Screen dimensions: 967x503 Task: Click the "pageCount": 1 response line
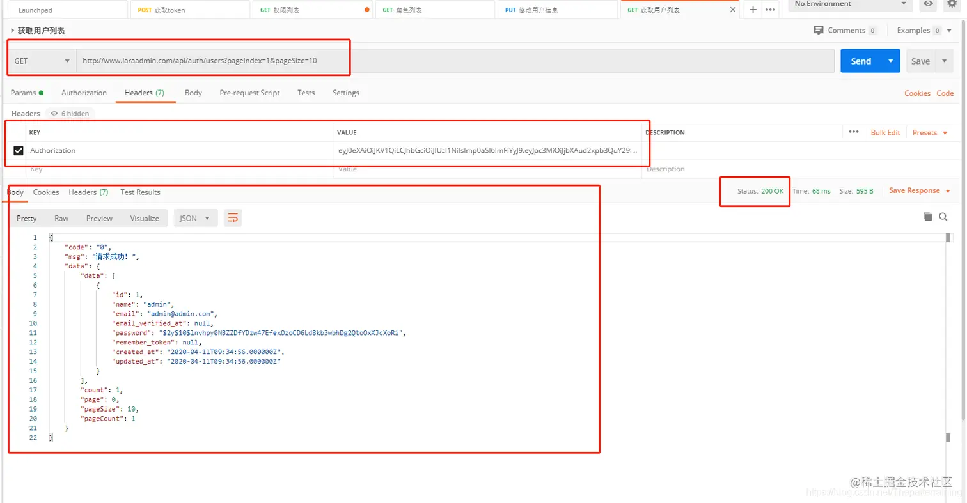[107, 419]
